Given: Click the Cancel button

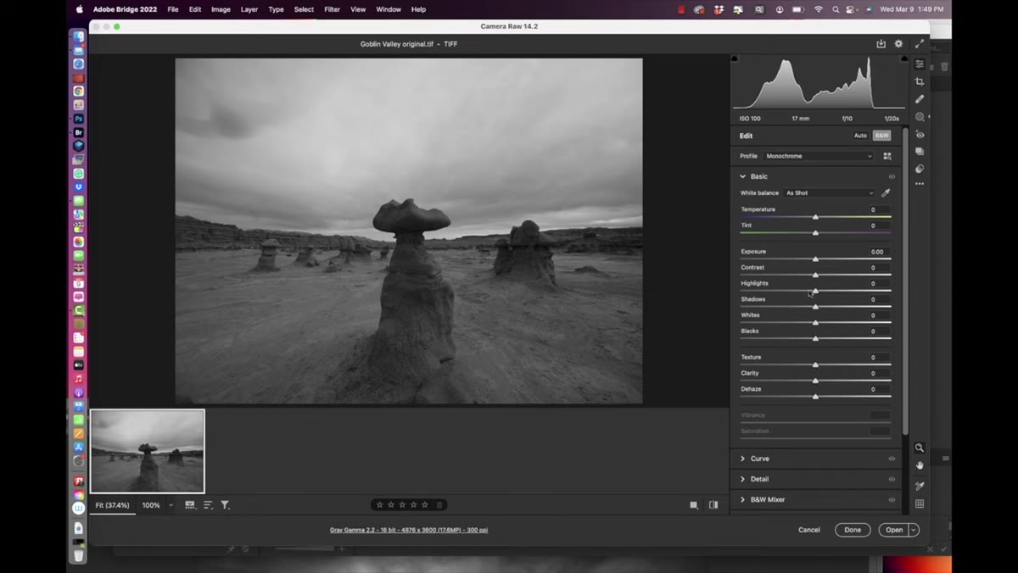Looking at the screenshot, I should pos(809,530).
